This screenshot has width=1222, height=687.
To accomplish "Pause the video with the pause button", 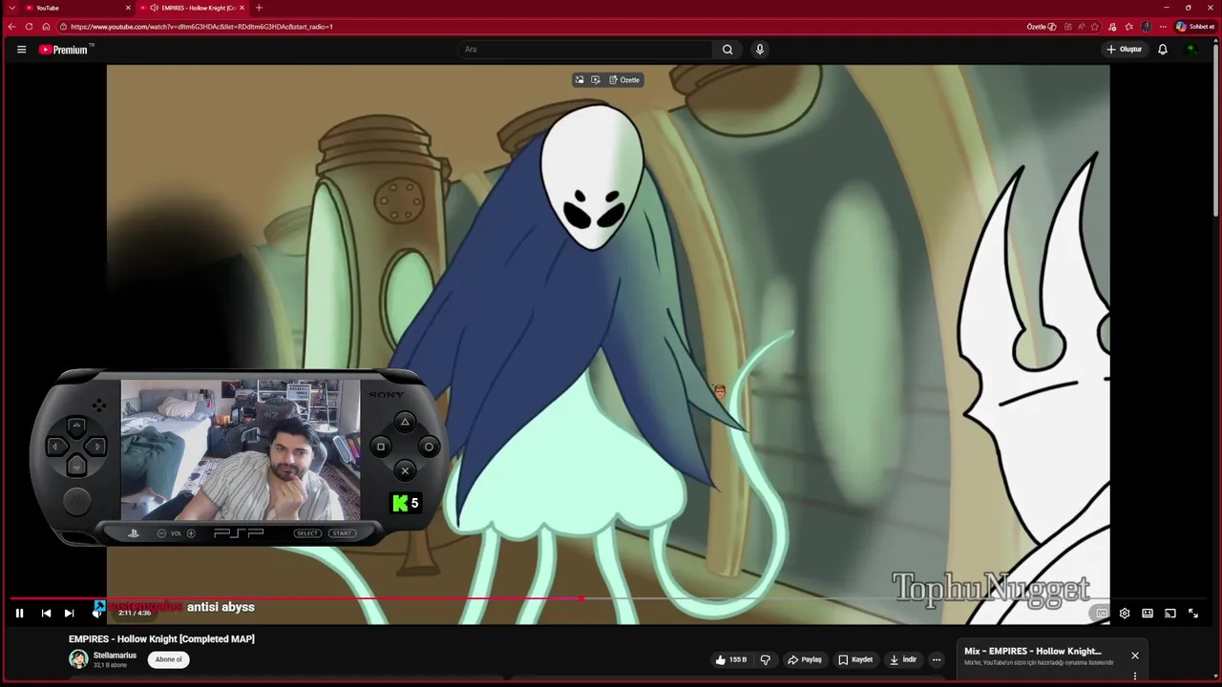I will 19,614.
